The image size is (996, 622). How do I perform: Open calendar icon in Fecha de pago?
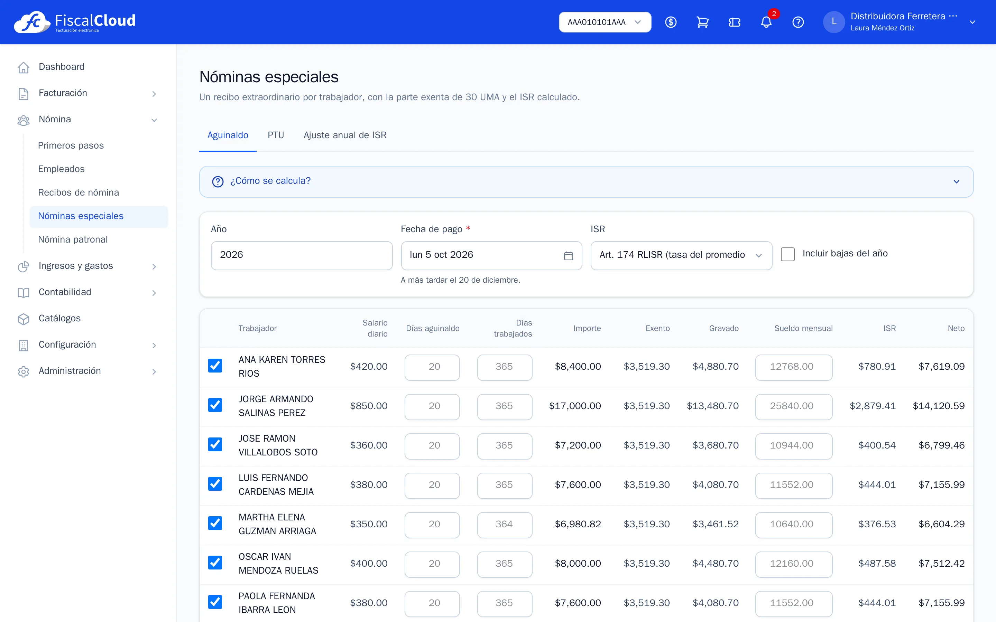[569, 255]
